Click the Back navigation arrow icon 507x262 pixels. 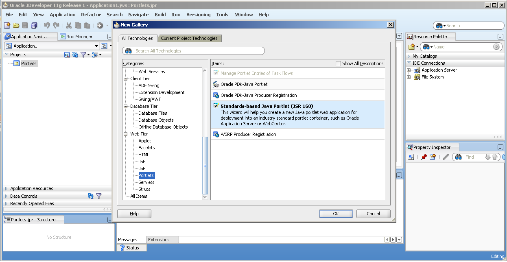coord(100,26)
